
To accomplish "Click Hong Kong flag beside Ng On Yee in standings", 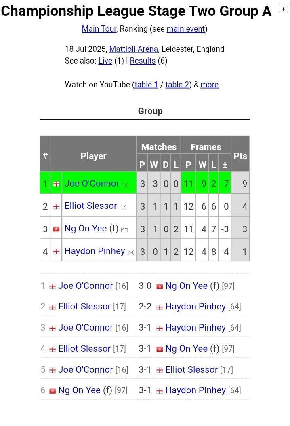I will pos(56,229).
